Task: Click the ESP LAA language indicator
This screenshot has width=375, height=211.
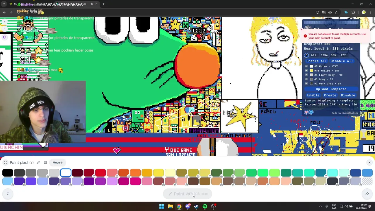Action: [334, 207]
